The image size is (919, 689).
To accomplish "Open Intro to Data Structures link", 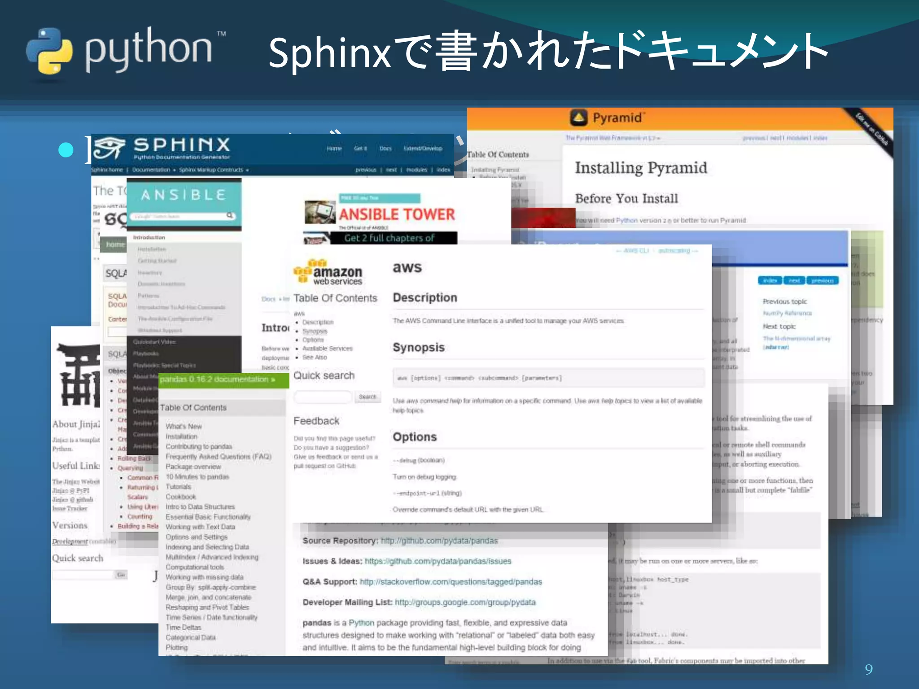I will [x=200, y=507].
